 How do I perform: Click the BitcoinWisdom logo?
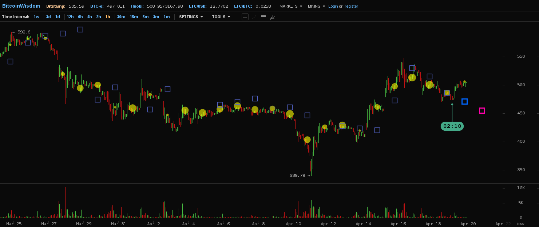(x=21, y=6)
